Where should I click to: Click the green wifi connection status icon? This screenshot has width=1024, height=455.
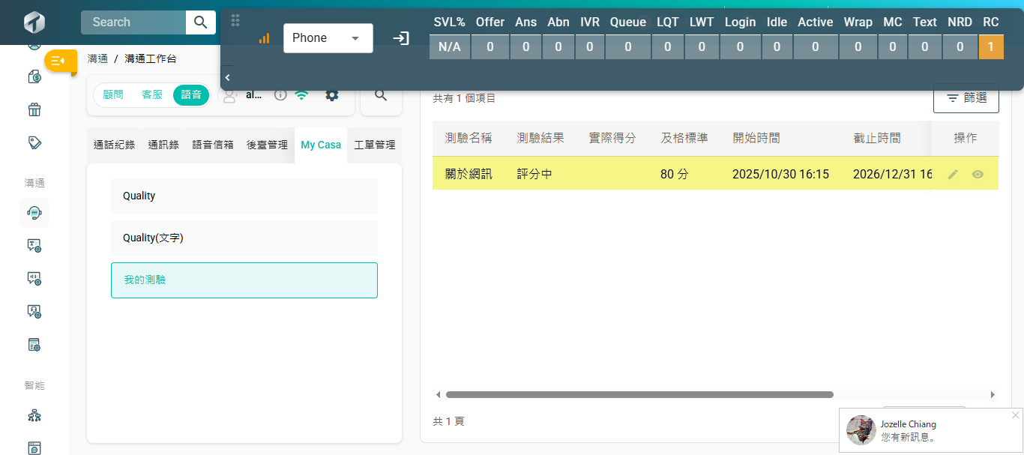pyautogui.click(x=301, y=95)
